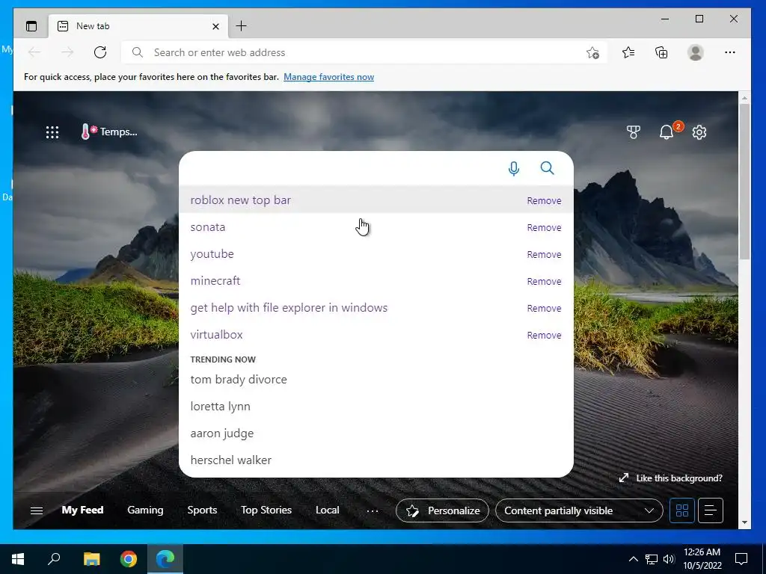
Task: Open the Windows Start menu
Action: point(18,559)
